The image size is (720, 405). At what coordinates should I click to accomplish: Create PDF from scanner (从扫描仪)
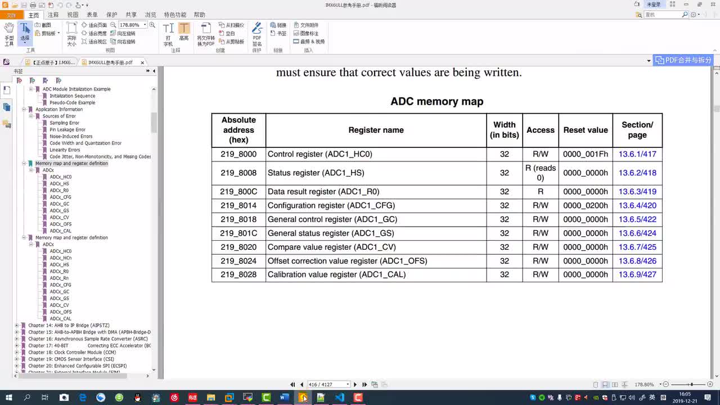[x=231, y=25]
